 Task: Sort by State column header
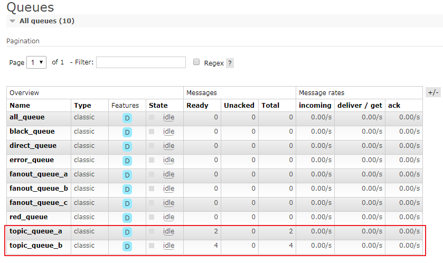click(158, 106)
